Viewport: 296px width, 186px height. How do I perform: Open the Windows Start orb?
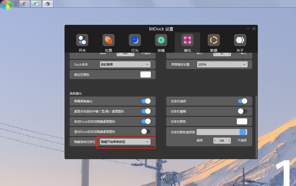pos(7,5)
